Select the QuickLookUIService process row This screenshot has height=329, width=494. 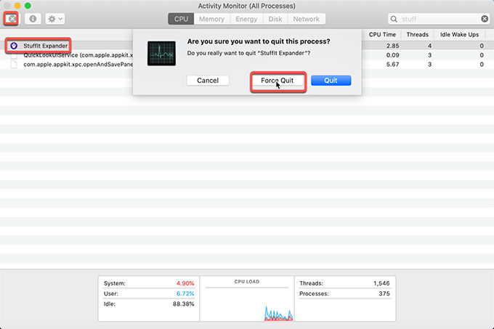coord(247,55)
